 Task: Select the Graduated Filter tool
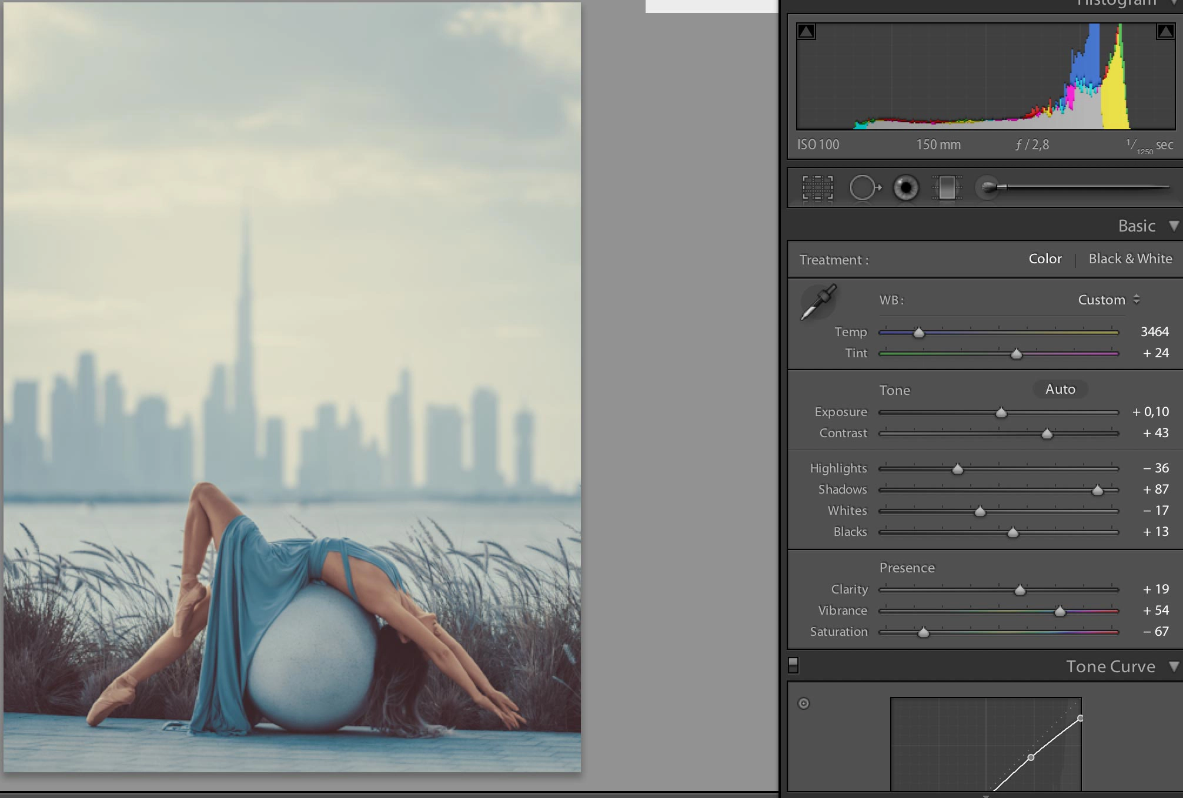click(947, 188)
